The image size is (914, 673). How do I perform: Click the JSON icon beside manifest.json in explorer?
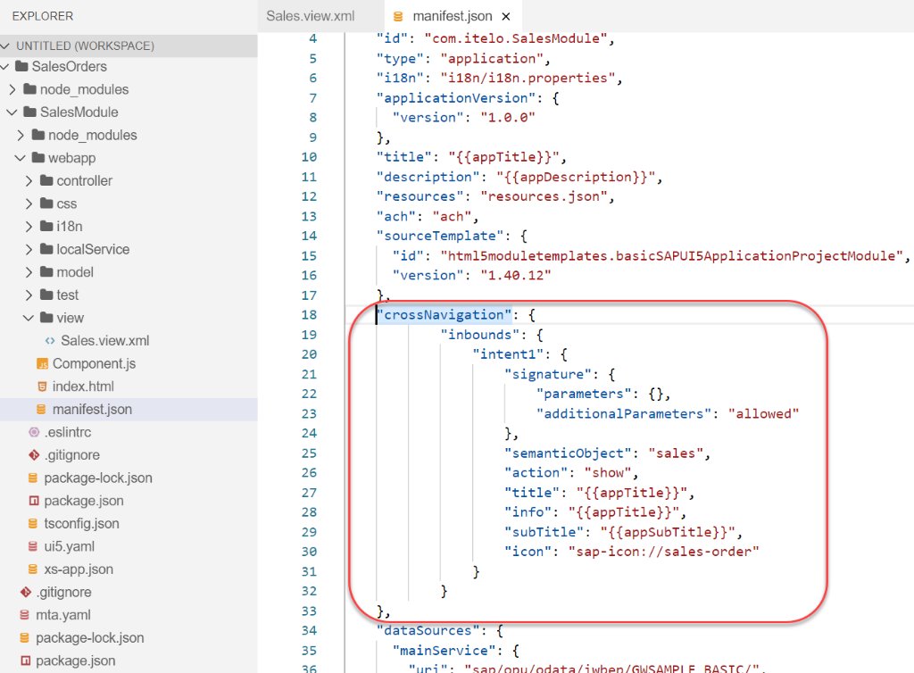[41, 410]
